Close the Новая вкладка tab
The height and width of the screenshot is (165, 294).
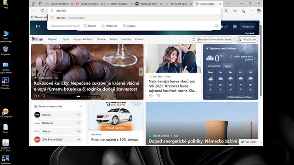click(x=220, y=4)
